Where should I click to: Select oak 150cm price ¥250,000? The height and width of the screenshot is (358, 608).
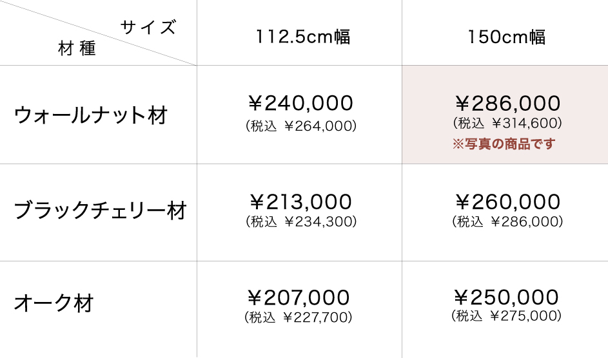[x=506, y=297]
